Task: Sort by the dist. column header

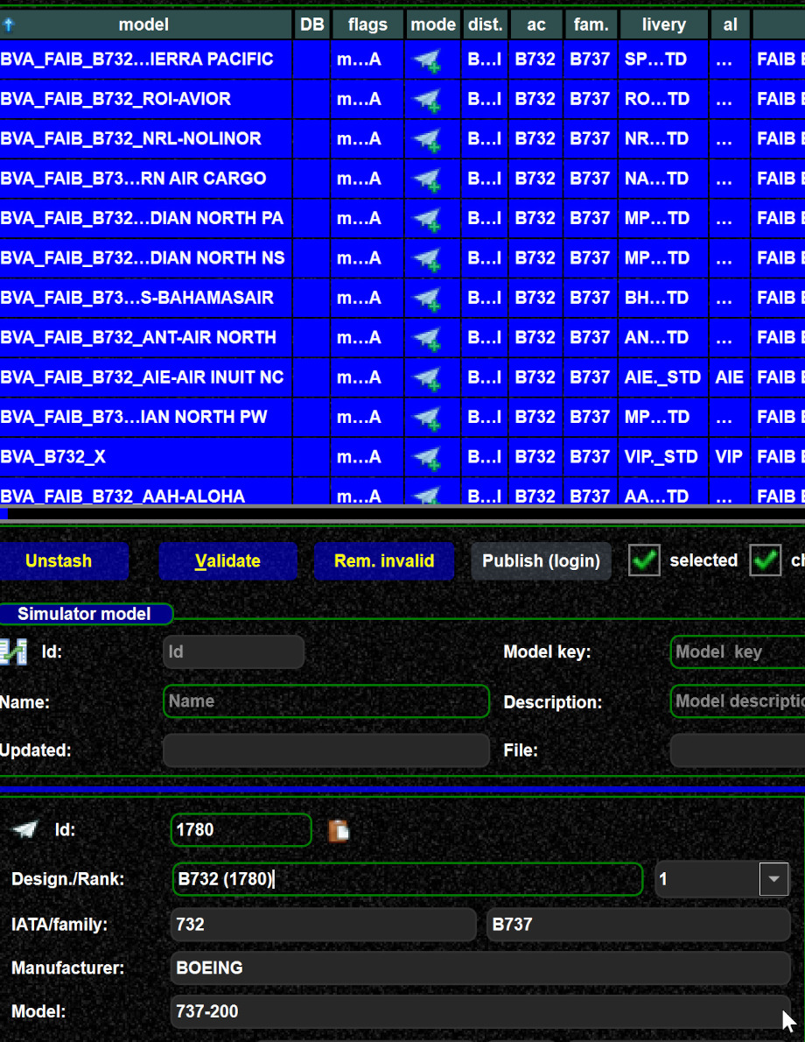Action: click(486, 25)
